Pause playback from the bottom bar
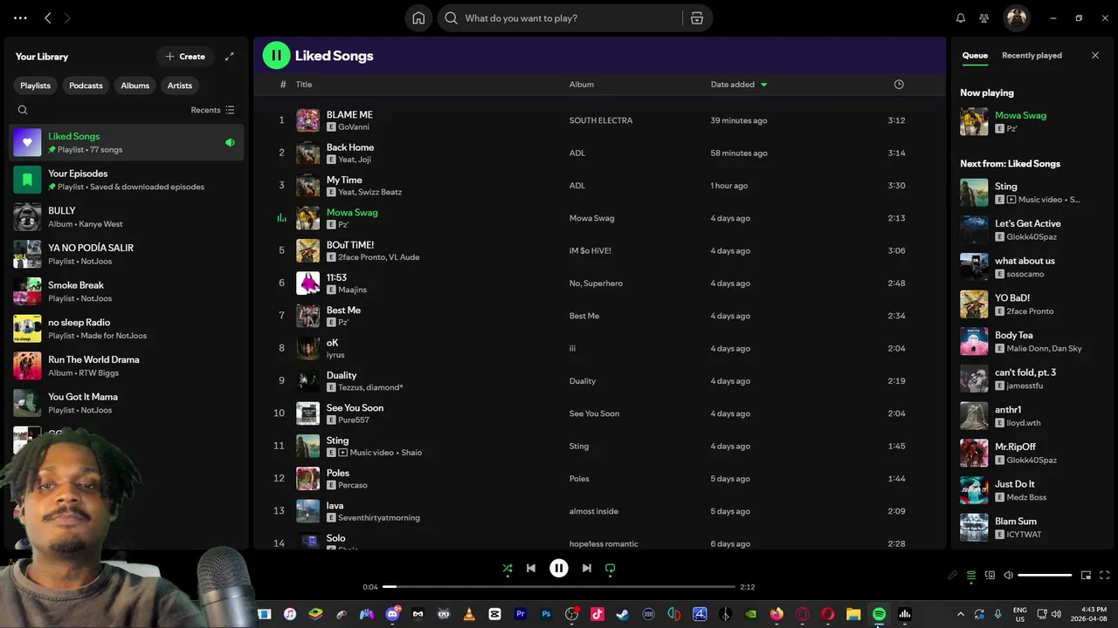 point(558,568)
